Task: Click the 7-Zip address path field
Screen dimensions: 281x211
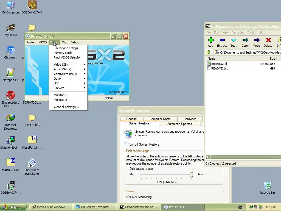Action: pyautogui.click(x=248, y=52)
